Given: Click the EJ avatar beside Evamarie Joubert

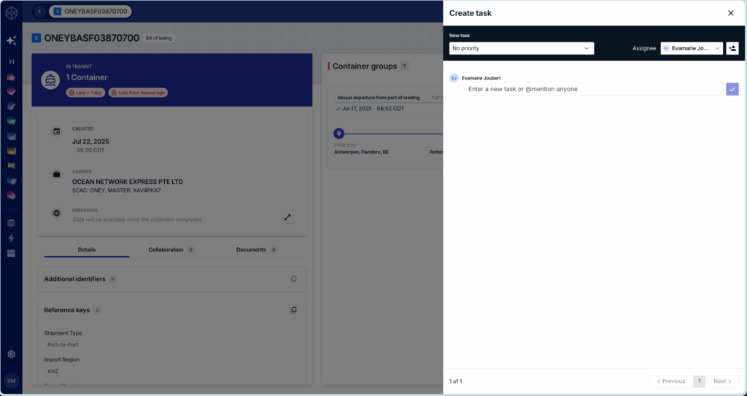Looking at the screenshot, I should pos(454,78).
